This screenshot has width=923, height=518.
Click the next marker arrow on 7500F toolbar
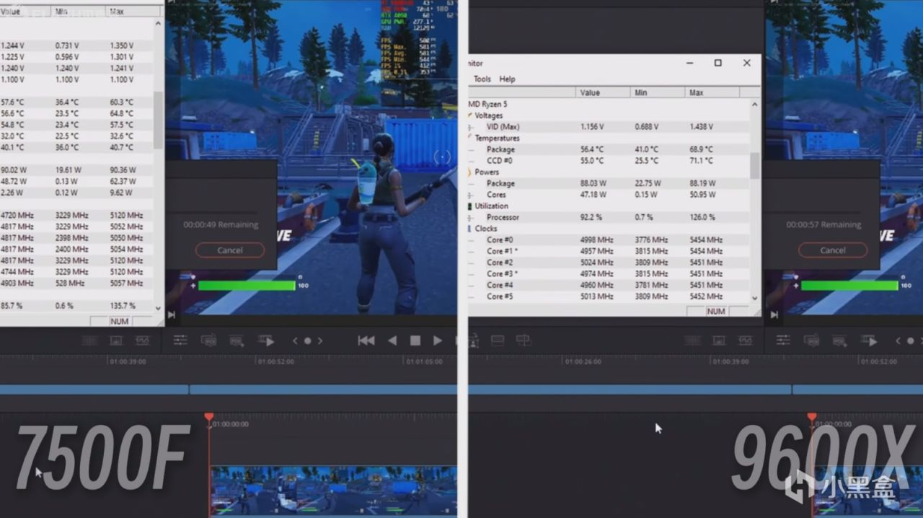coord(320,341)
